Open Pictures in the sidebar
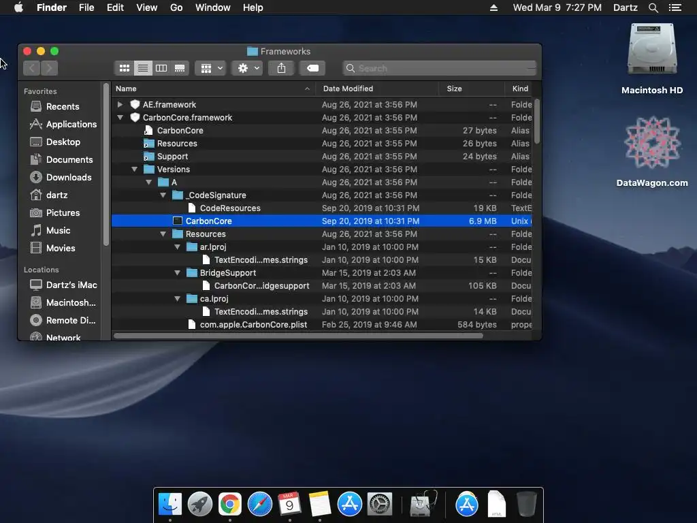Viewport: 697px width, 523px height. click(x=54, y=212)
